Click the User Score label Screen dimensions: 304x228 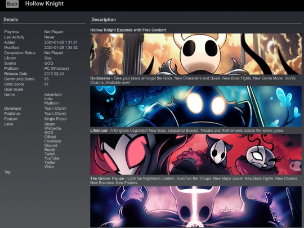(x=14, y=90)
